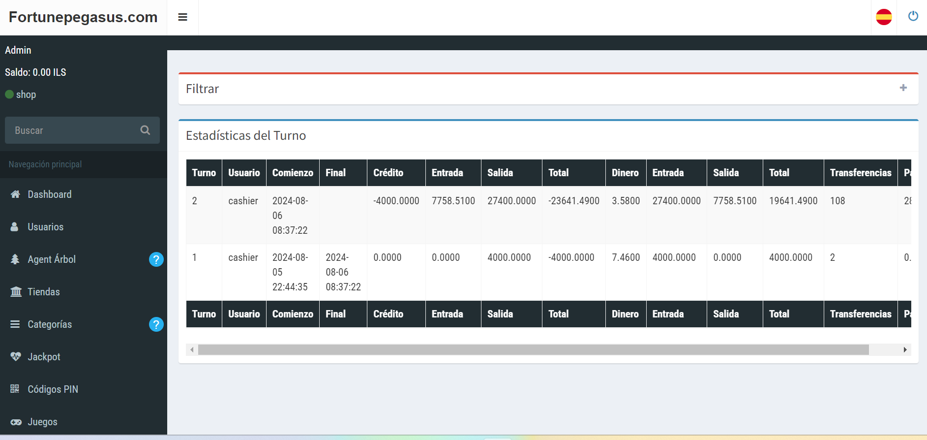Click the table horizontal scrollbar thumb
Viewport: 927px width, 440px height.
click(x=533, y=349)
